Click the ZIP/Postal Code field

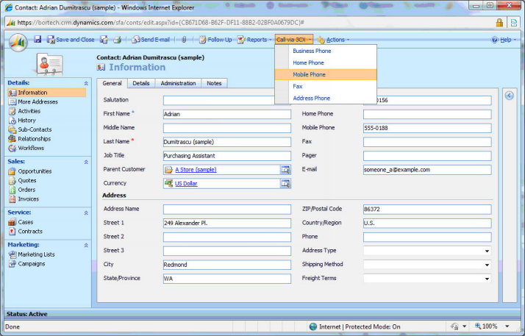click(427, 209)
